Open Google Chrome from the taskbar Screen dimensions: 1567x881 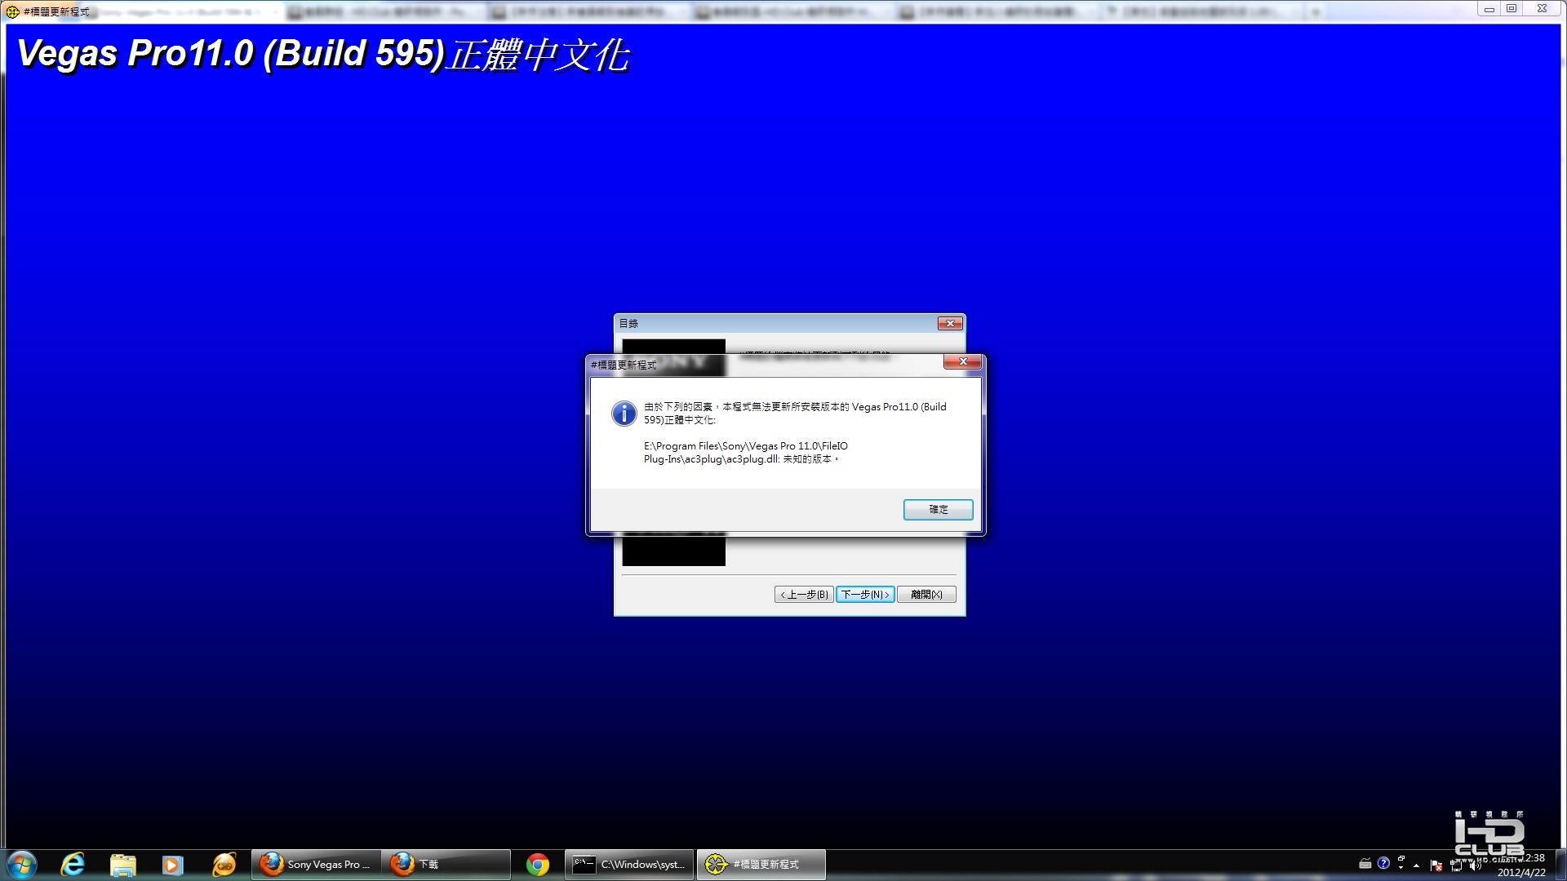tap(538, 864)
